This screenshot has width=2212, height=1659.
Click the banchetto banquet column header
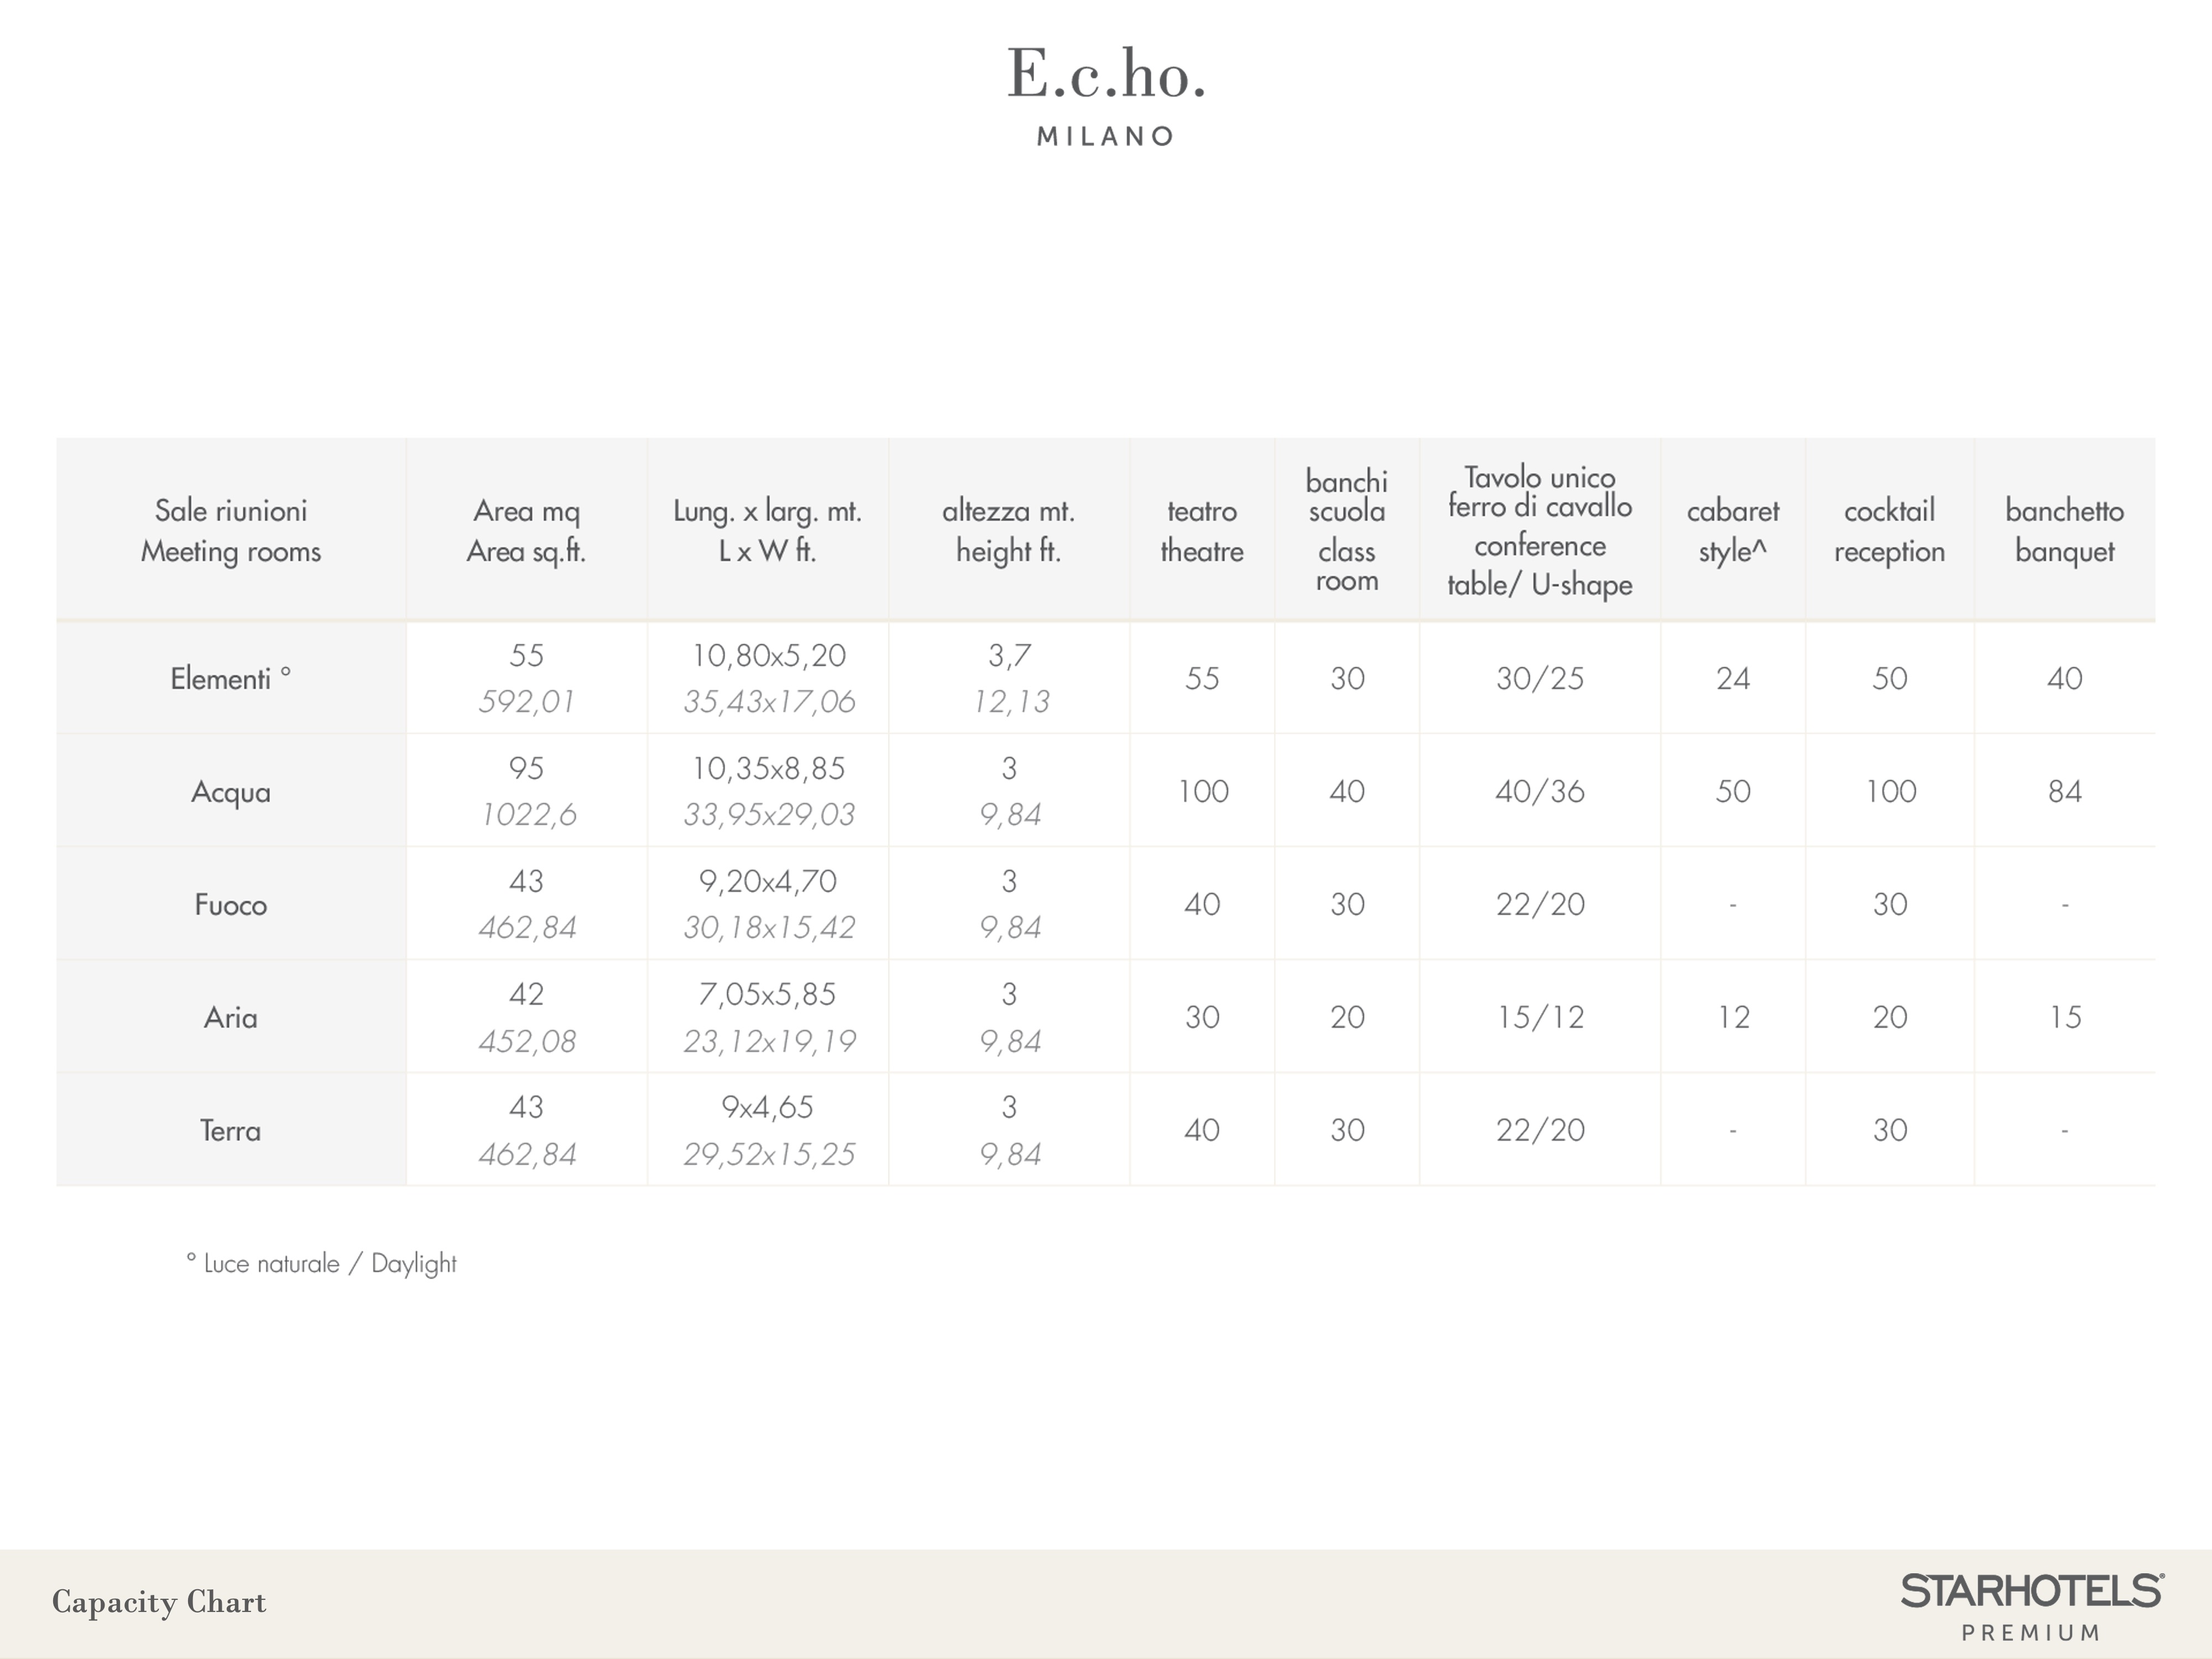(2065, 531)
